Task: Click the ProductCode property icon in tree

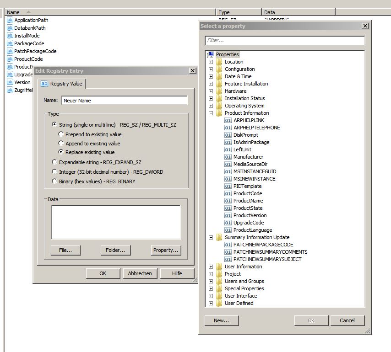Action: (x=228, y=193)
